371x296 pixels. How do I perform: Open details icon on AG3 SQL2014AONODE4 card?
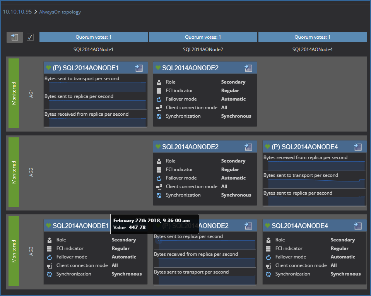click(358, 226)
